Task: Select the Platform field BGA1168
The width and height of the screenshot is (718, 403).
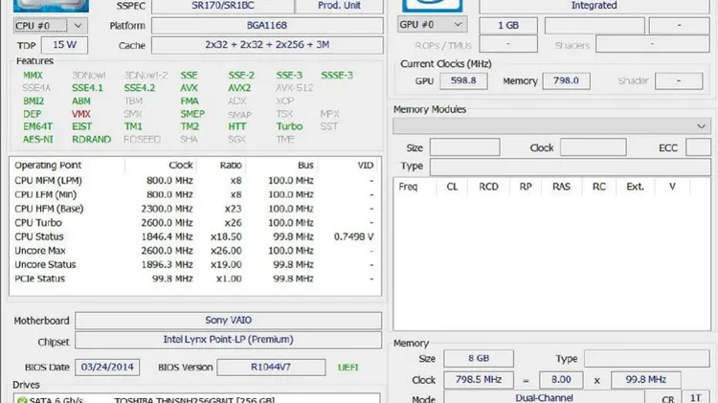Action: coord(267,25)
